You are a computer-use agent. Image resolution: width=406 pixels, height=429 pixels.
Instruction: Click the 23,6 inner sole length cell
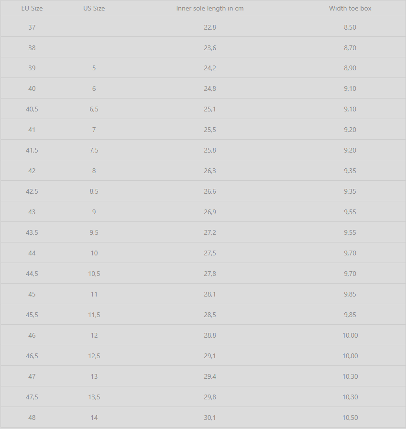pos(210,48)
